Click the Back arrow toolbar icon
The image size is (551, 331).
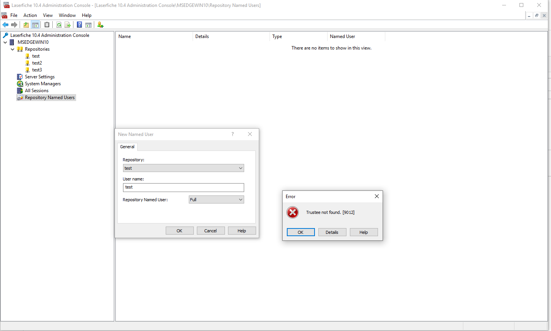pos(5,25)
